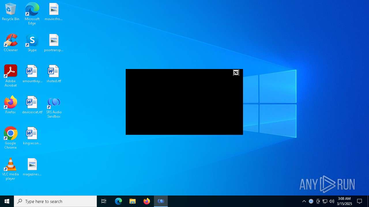Select Firefox desktop shortcut
369x207 pixels.
click(11, 105)
